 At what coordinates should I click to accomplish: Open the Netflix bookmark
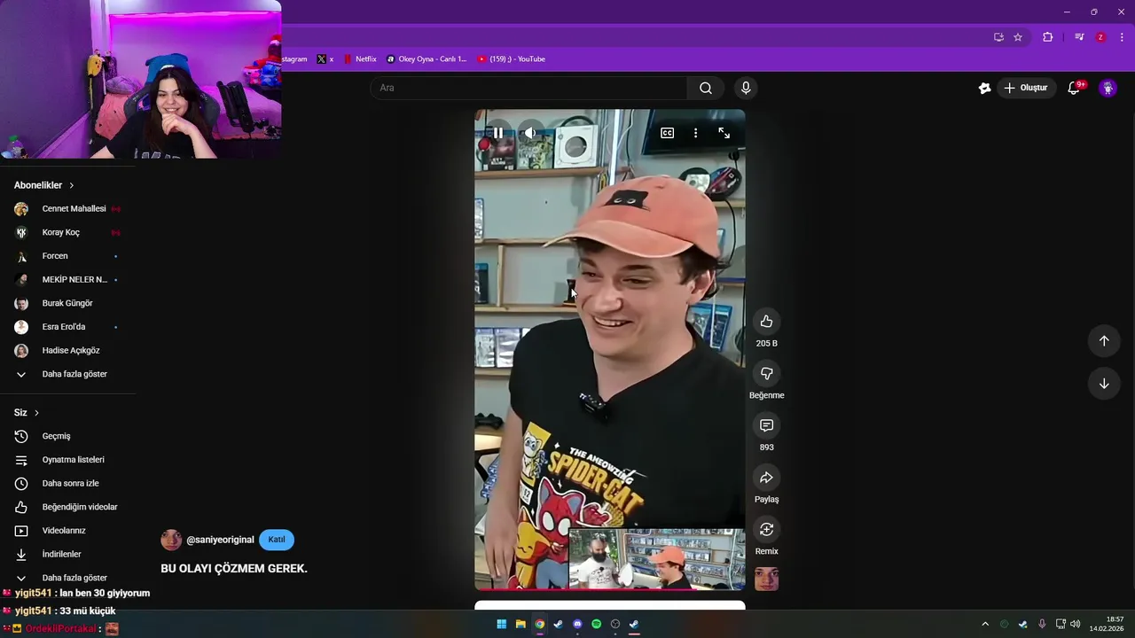[360, 59]
